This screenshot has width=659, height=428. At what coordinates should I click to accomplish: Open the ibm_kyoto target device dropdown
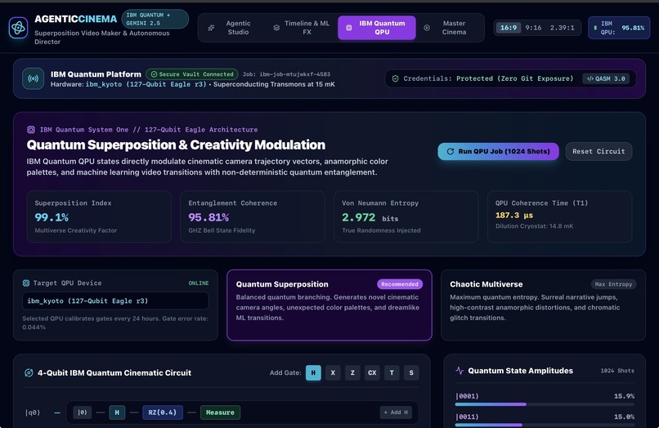pyautogui.click(x=115, y=301)
